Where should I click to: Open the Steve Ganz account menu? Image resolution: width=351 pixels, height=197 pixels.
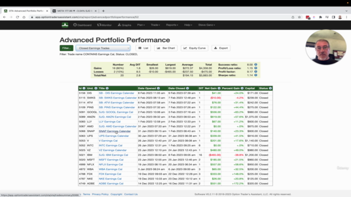207,25
